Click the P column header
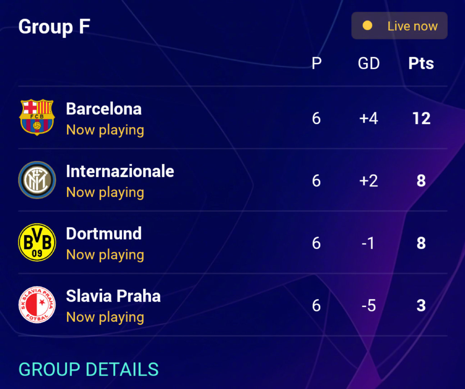The width and height of the screenshot is (465, 389). point(316,63)
